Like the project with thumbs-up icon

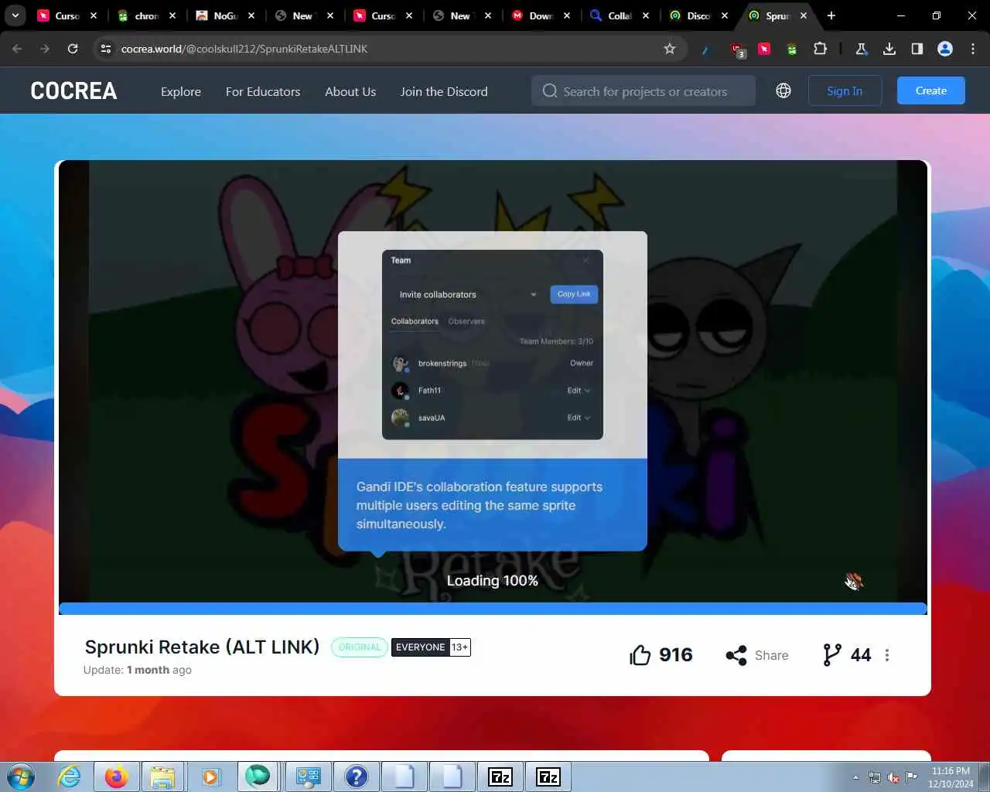coord(640,655)
